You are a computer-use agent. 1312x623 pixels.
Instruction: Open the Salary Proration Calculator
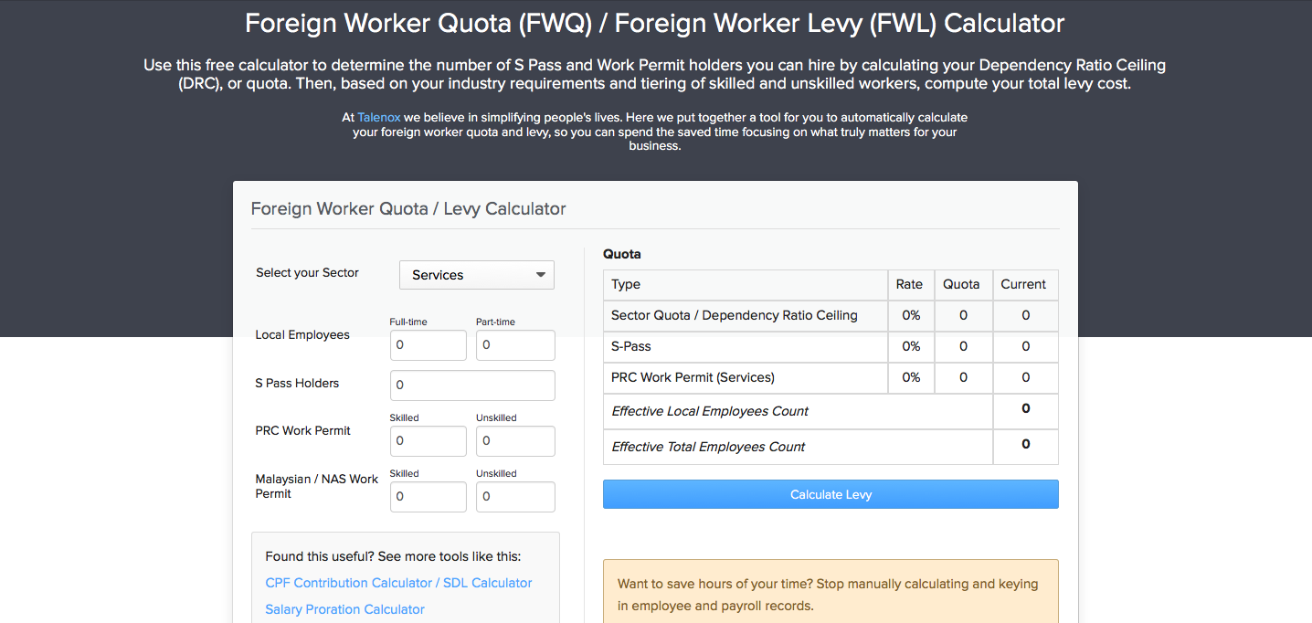pos(344,609)
